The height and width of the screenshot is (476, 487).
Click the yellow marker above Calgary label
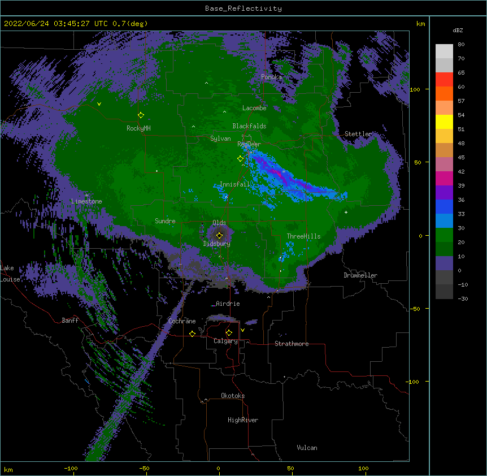tap(229, 333)
